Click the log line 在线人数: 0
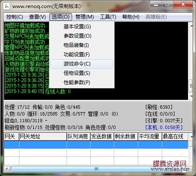This screenshot has height=176, width=196. pos(38,91)
